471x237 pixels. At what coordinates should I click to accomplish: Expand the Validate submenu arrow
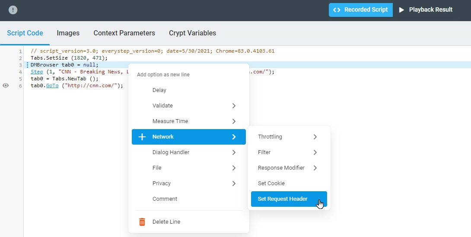234,106
